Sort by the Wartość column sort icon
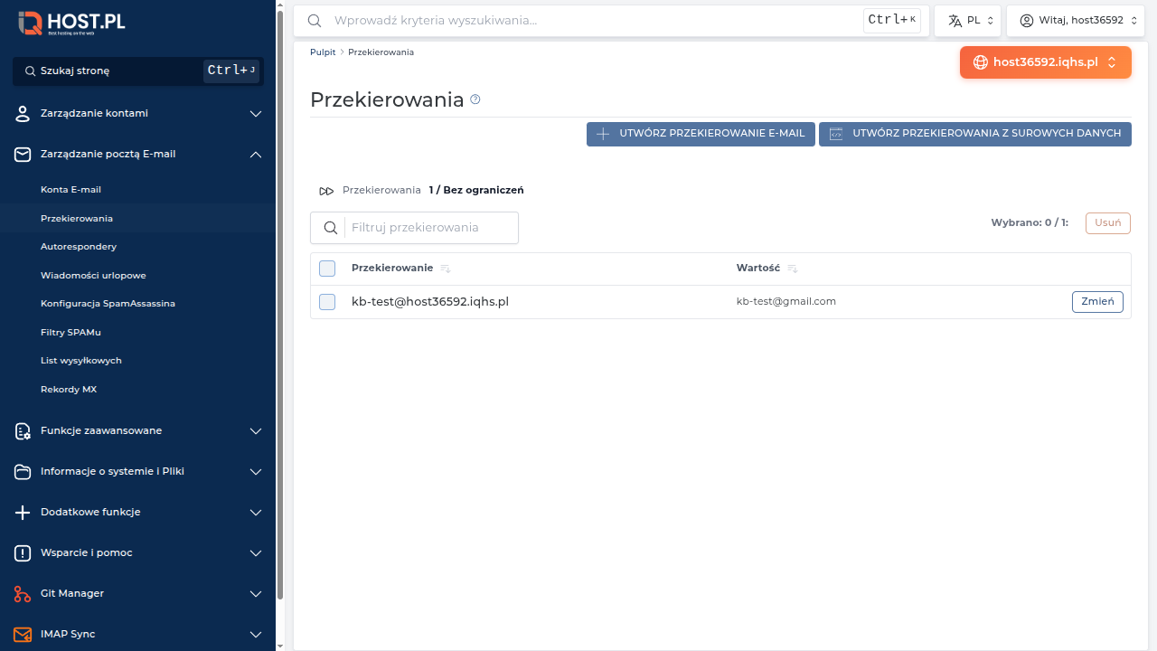 click(x=793, y=269)
